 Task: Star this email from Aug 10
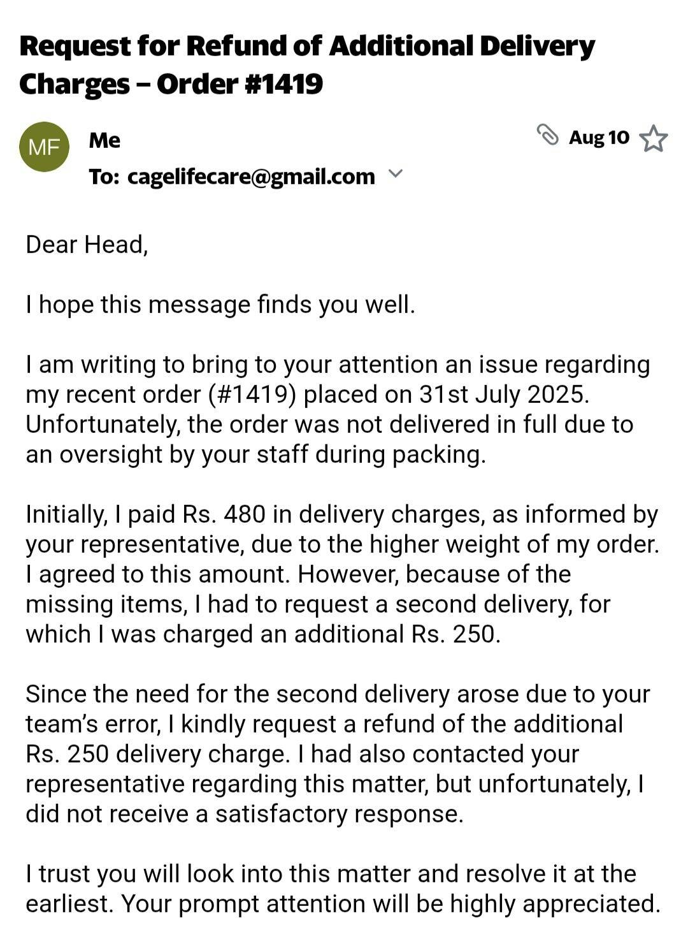click(x=653, y=138)
